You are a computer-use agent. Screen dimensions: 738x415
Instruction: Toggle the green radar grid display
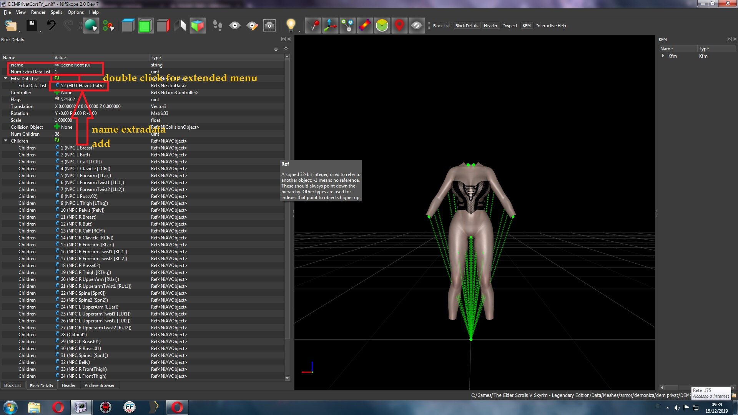click(x=382, y=26)
